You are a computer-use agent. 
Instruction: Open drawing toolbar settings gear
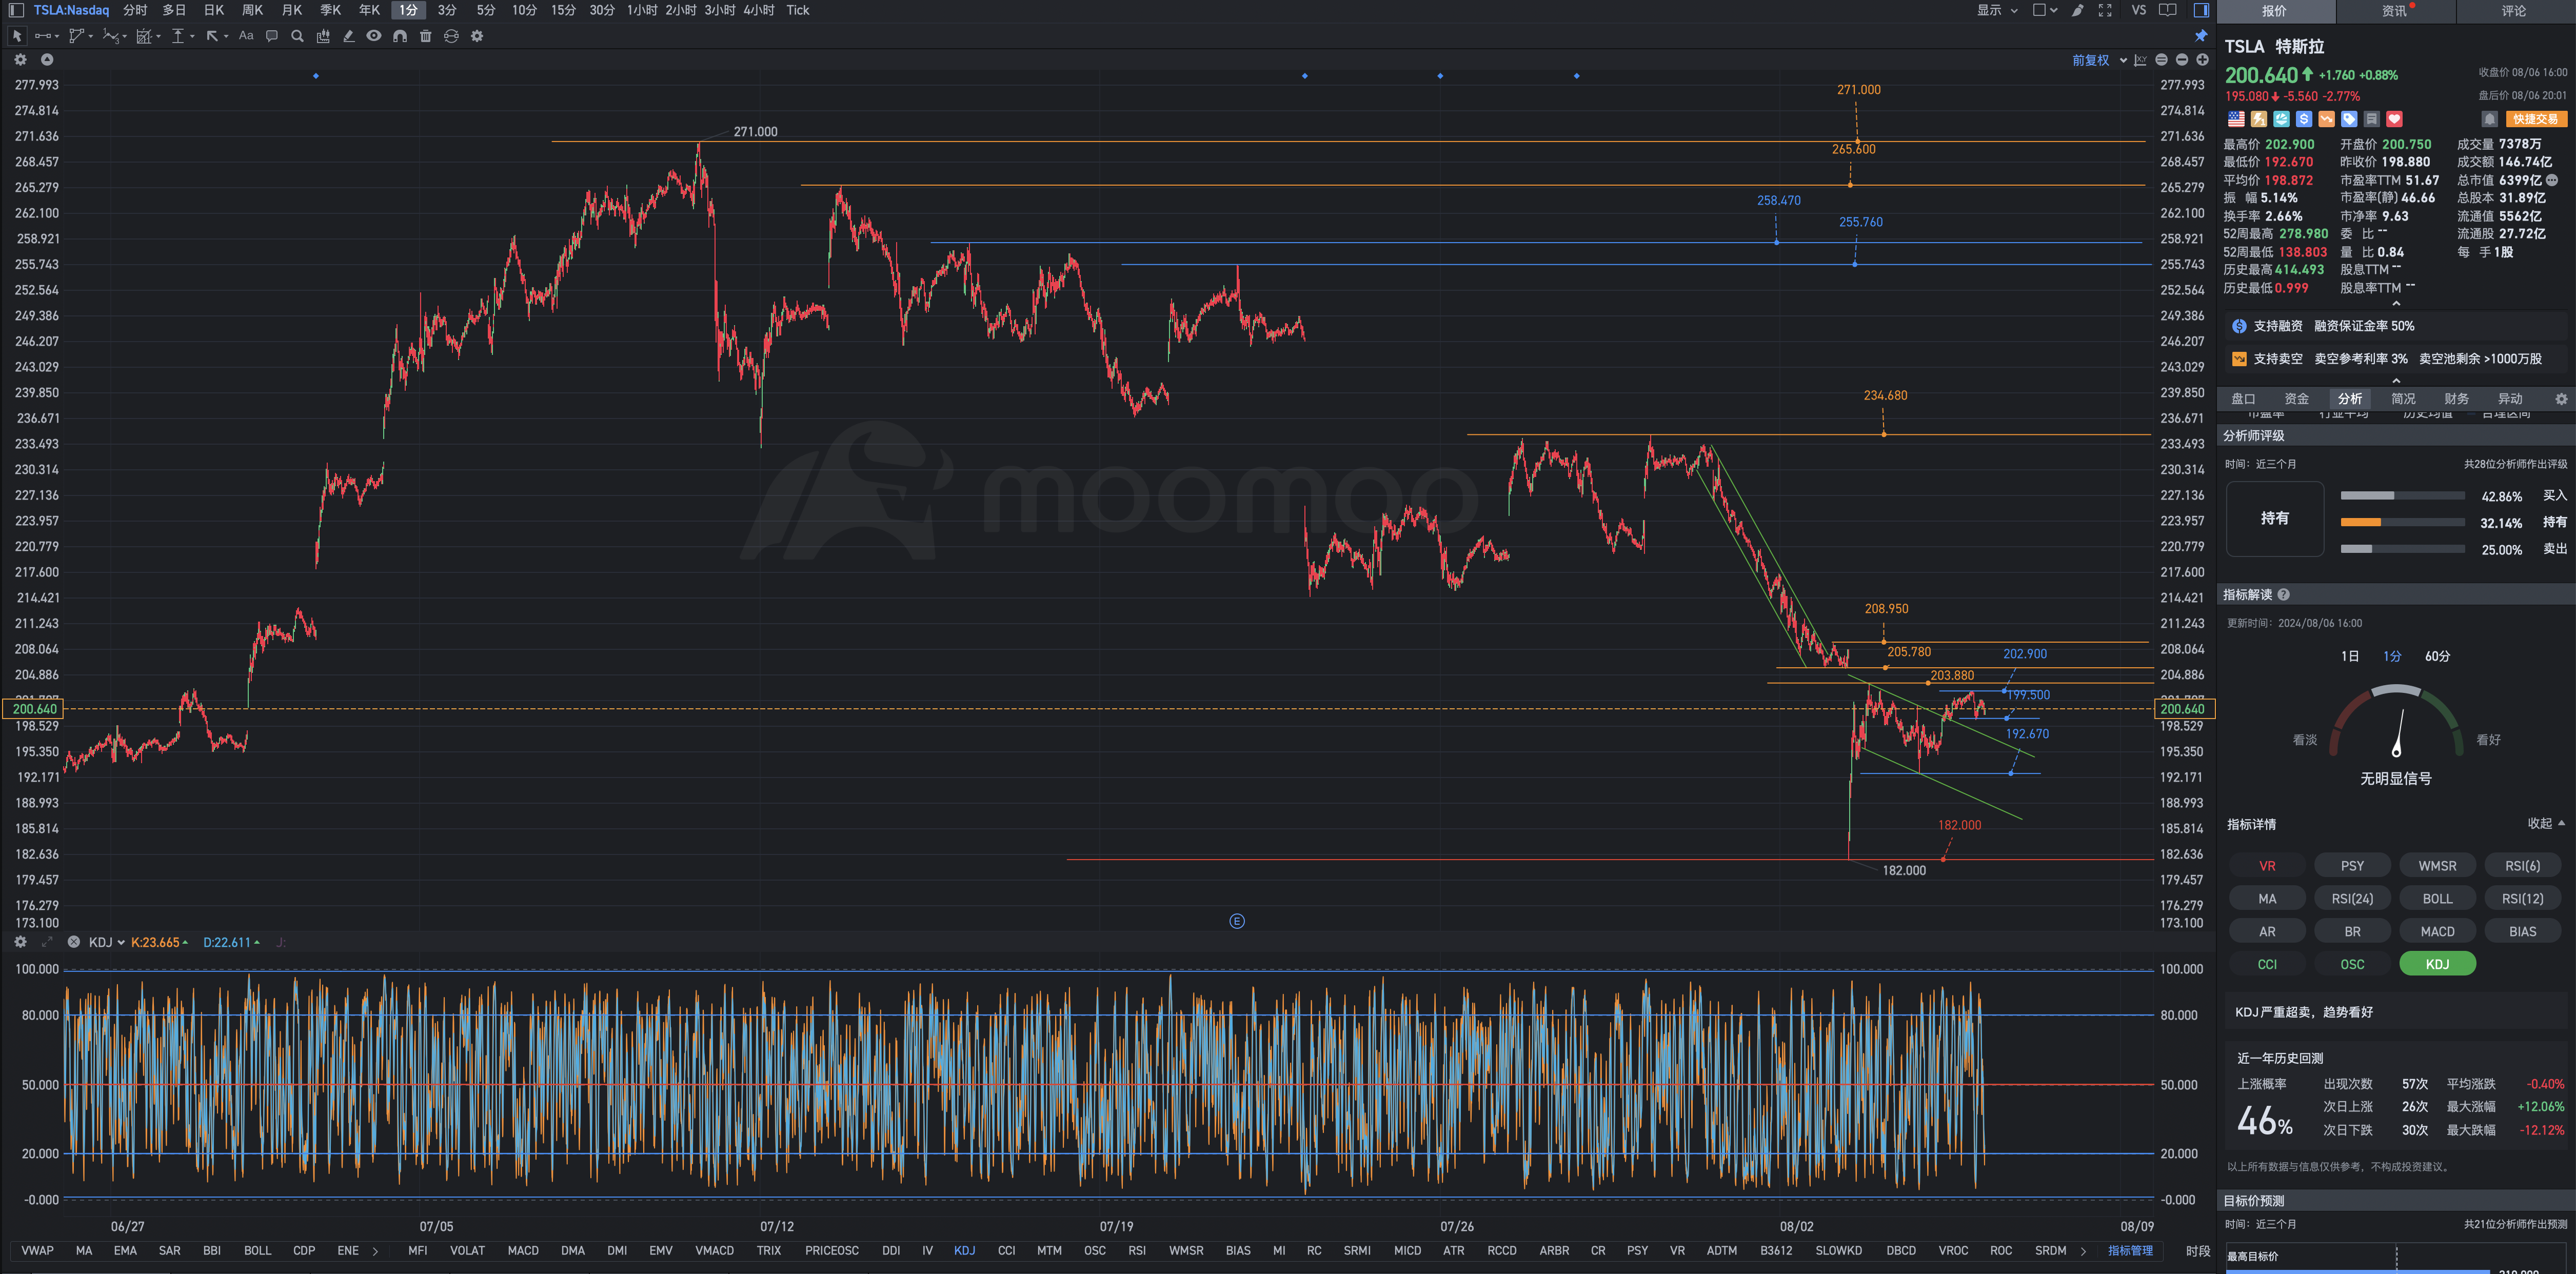click(x=477, y=36)
